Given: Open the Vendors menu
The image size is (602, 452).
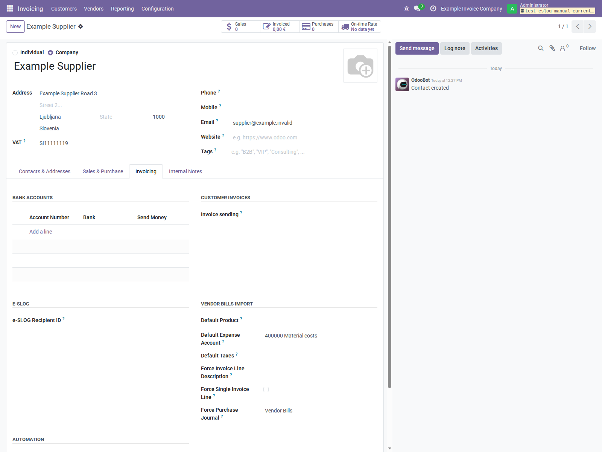Looking at the screenshot, I should (94, 9).
